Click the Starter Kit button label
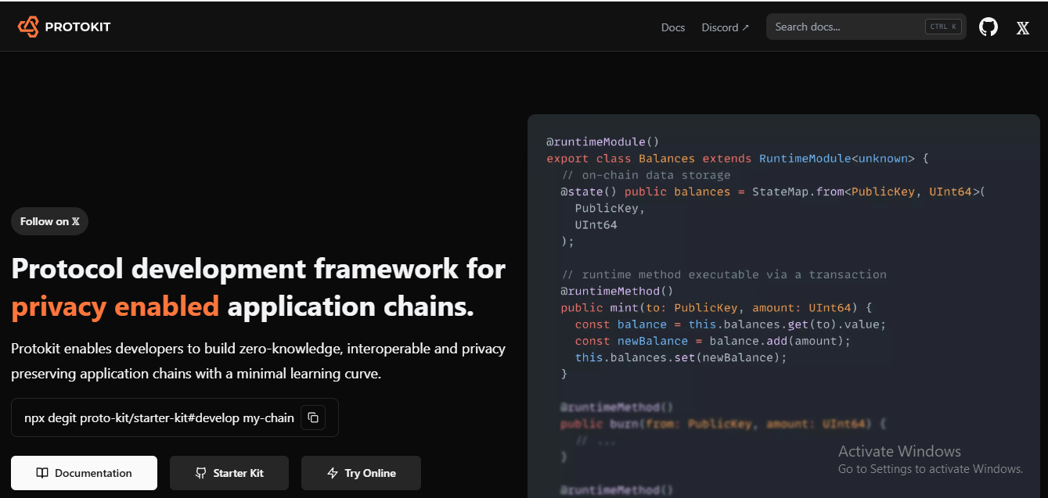Image resolution: width=1048 pixels, height=498 pixels. pos(238,473)
